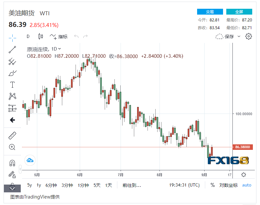Screen dimensions: 260x205
Task: Select the 5天 time range
Action: coord(97,185)
